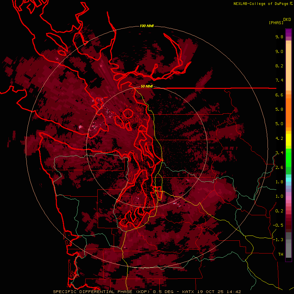The image size is (294, 294).
Task: Click the 5.0 value on color scale
Action: pos(279,124)
